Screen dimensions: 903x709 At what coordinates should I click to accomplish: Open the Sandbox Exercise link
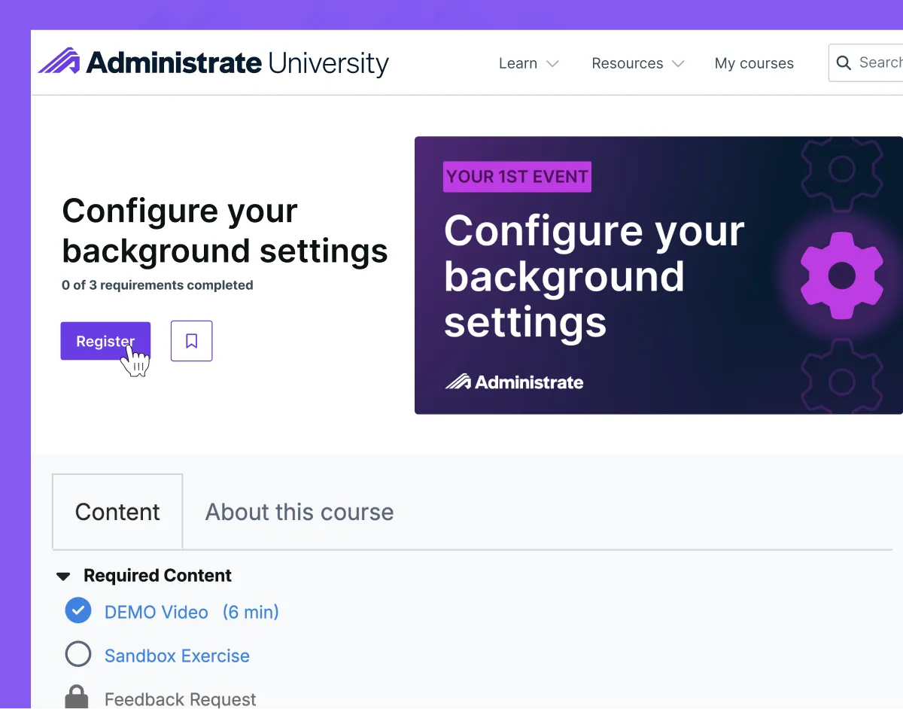tap(177, 656)
